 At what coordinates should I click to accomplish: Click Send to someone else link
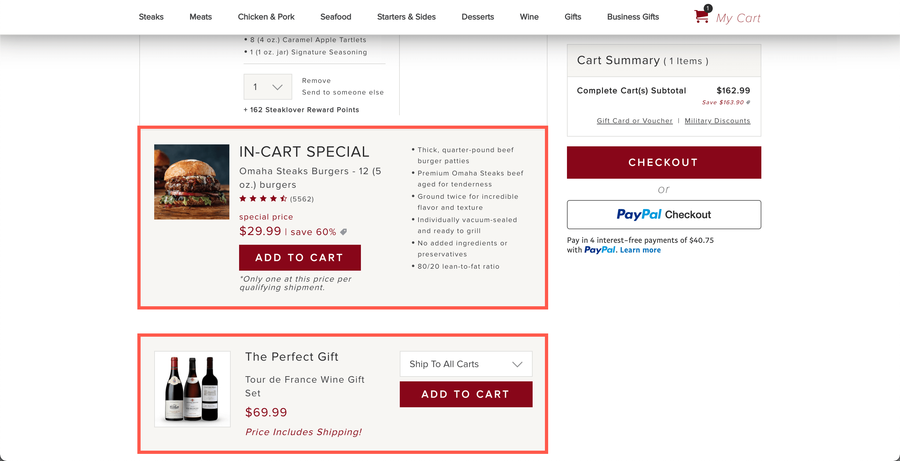pyautogui.click(x=343, y=92)
